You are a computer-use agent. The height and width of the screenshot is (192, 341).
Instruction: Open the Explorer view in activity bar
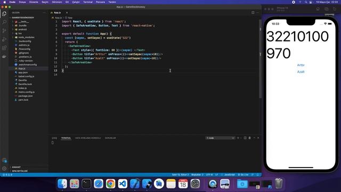tap(4, 14)
